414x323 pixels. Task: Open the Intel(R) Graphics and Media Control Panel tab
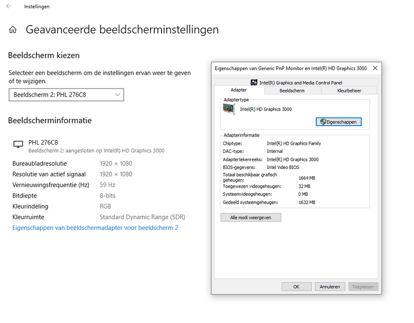pos(296,83)
